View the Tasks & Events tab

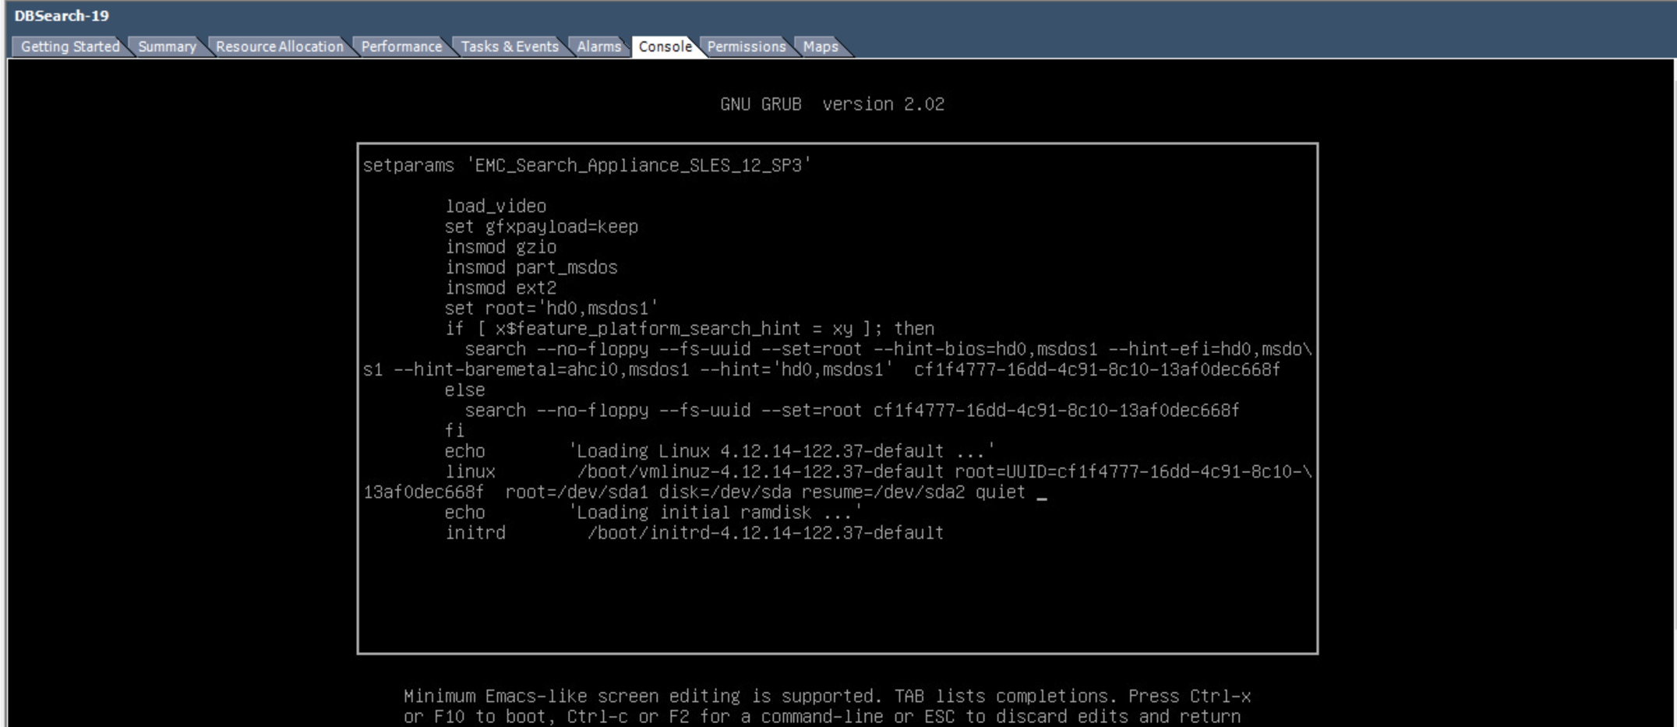coord(511,47)
